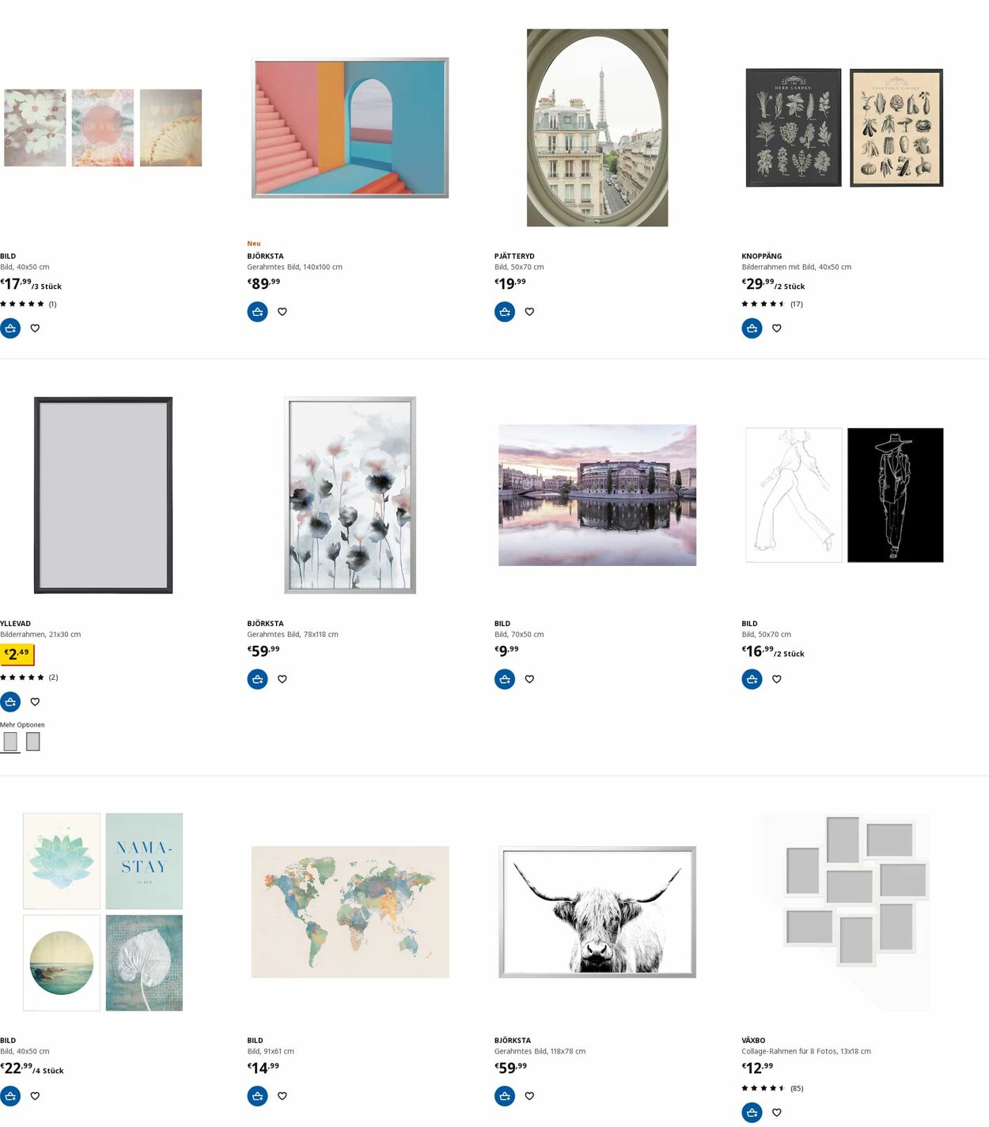Image resolution: width=989 pixels, height=1127 pixels.
Task: Open the world map picture thumbnail
Action: [x=350, y=912]
